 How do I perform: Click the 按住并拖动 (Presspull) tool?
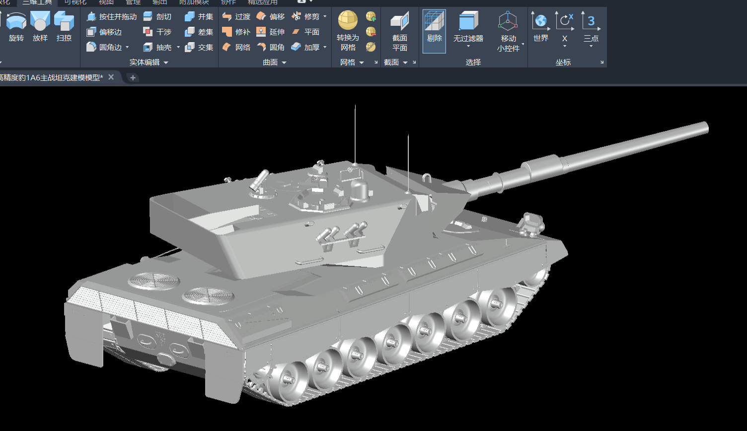(111, 16)
